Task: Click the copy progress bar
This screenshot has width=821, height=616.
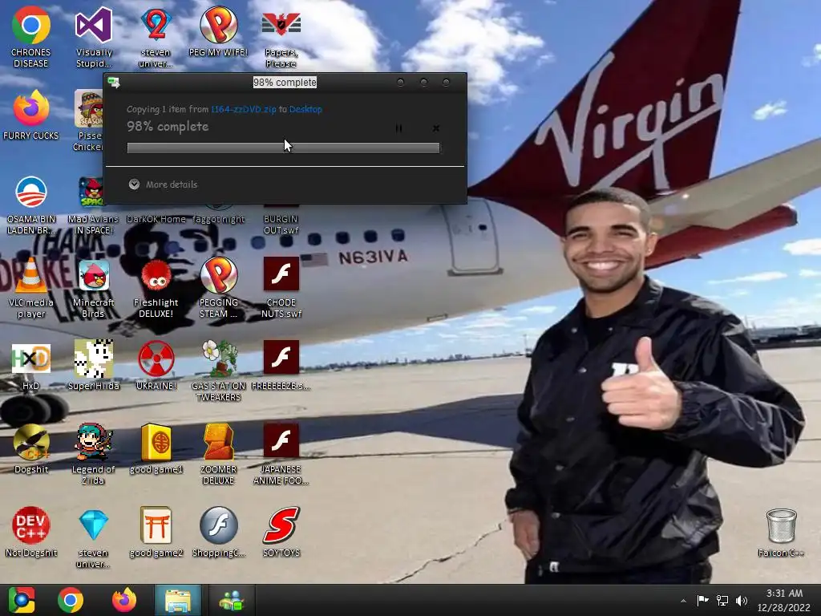Action: coord(283,148)
